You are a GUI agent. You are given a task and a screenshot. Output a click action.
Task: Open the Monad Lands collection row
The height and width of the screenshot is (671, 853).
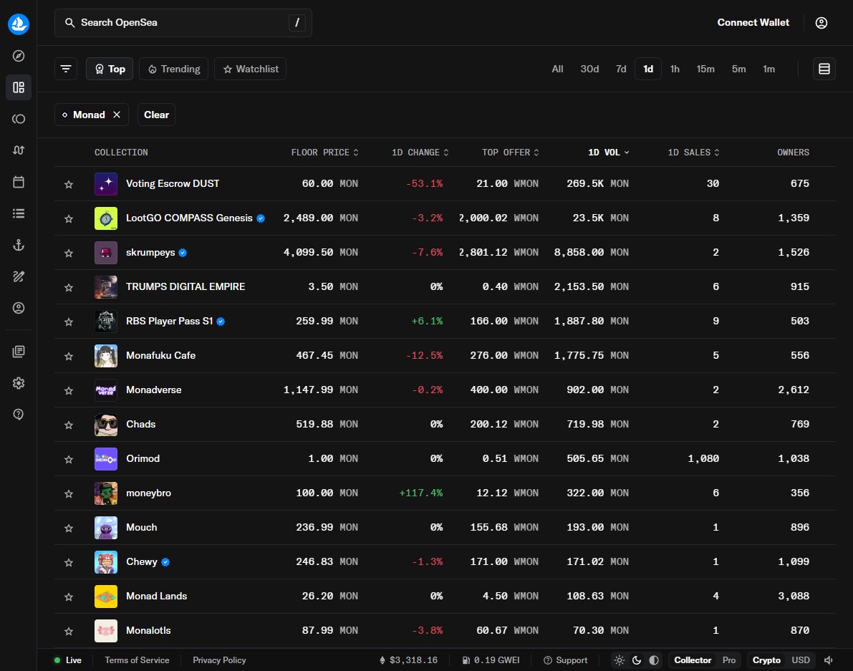point(445,597)
